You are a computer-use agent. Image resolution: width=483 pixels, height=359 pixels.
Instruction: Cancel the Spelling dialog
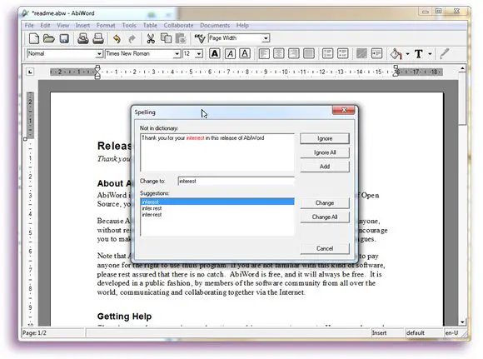[x=325, y=248]
